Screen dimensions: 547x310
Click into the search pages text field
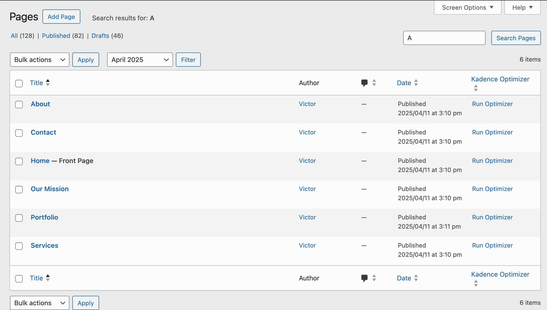444,38
